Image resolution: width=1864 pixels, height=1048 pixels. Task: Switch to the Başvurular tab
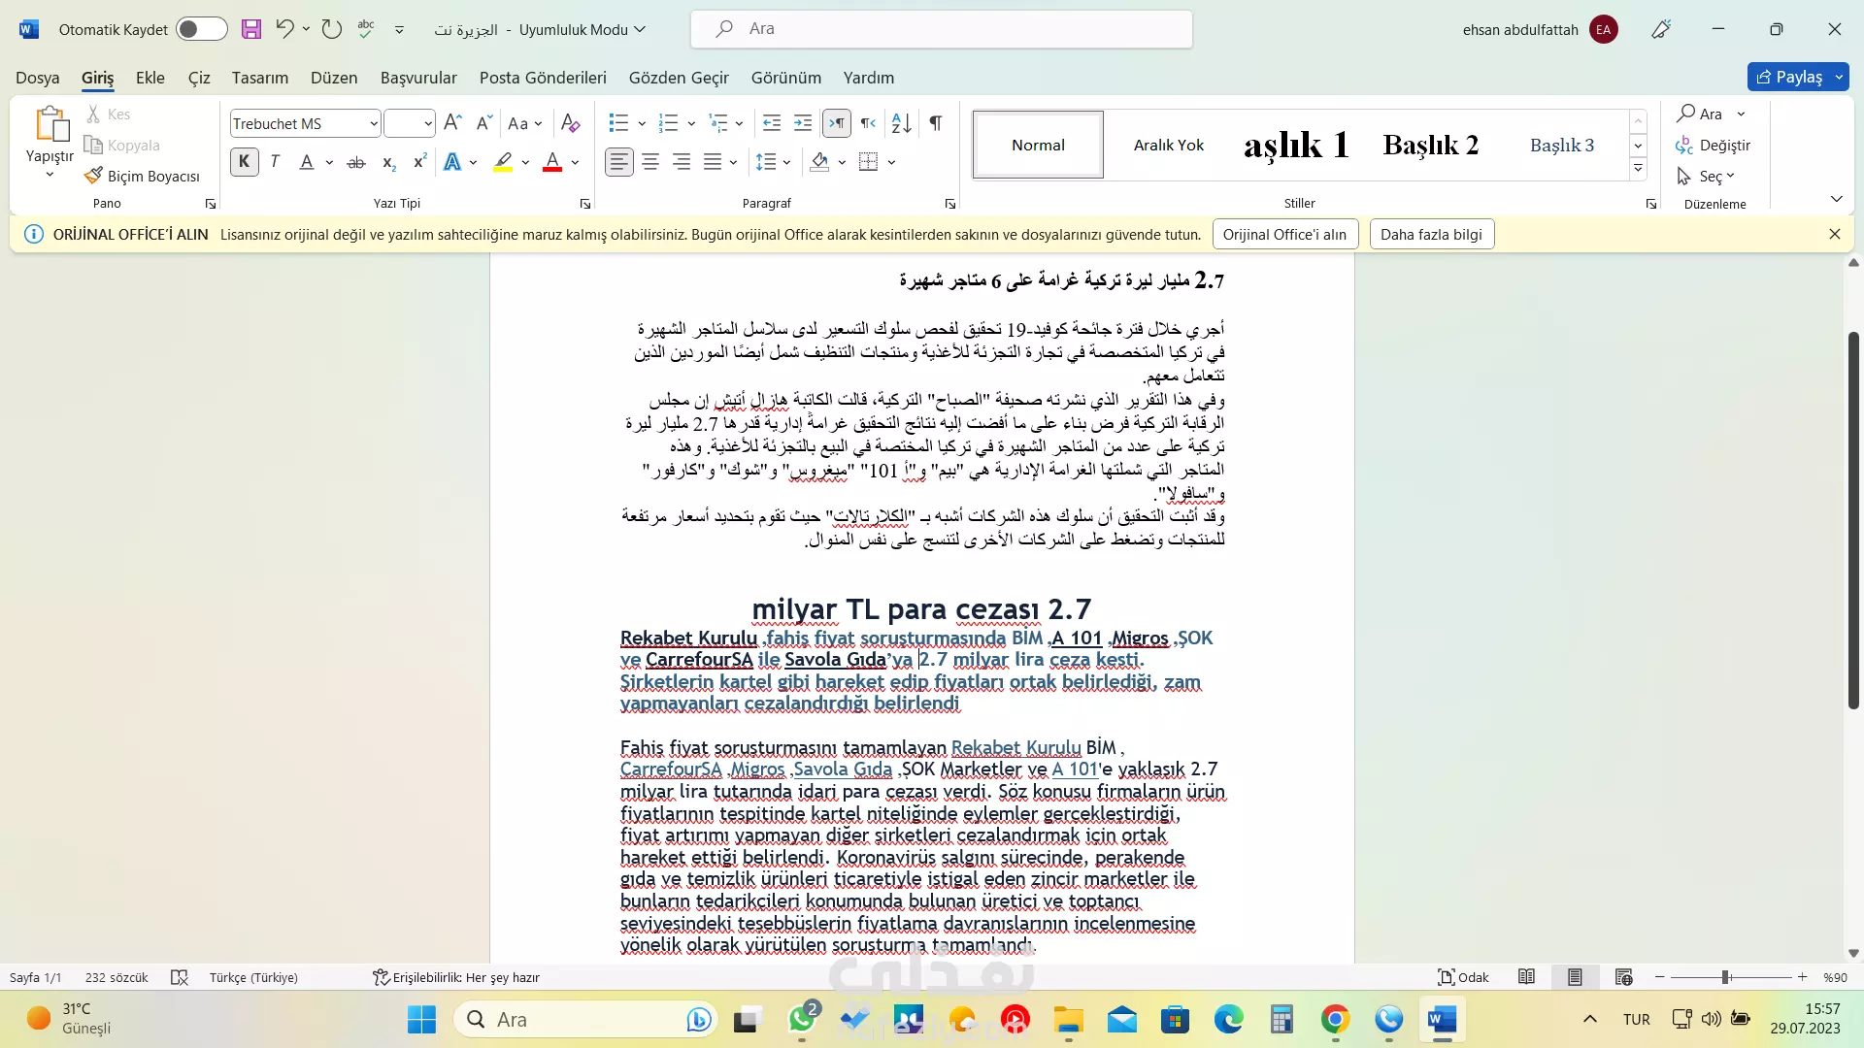click(x=418, y=78)
